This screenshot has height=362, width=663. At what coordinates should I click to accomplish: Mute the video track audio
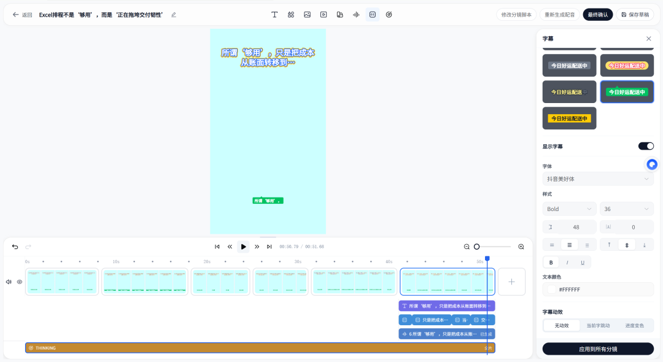(9, 282)
